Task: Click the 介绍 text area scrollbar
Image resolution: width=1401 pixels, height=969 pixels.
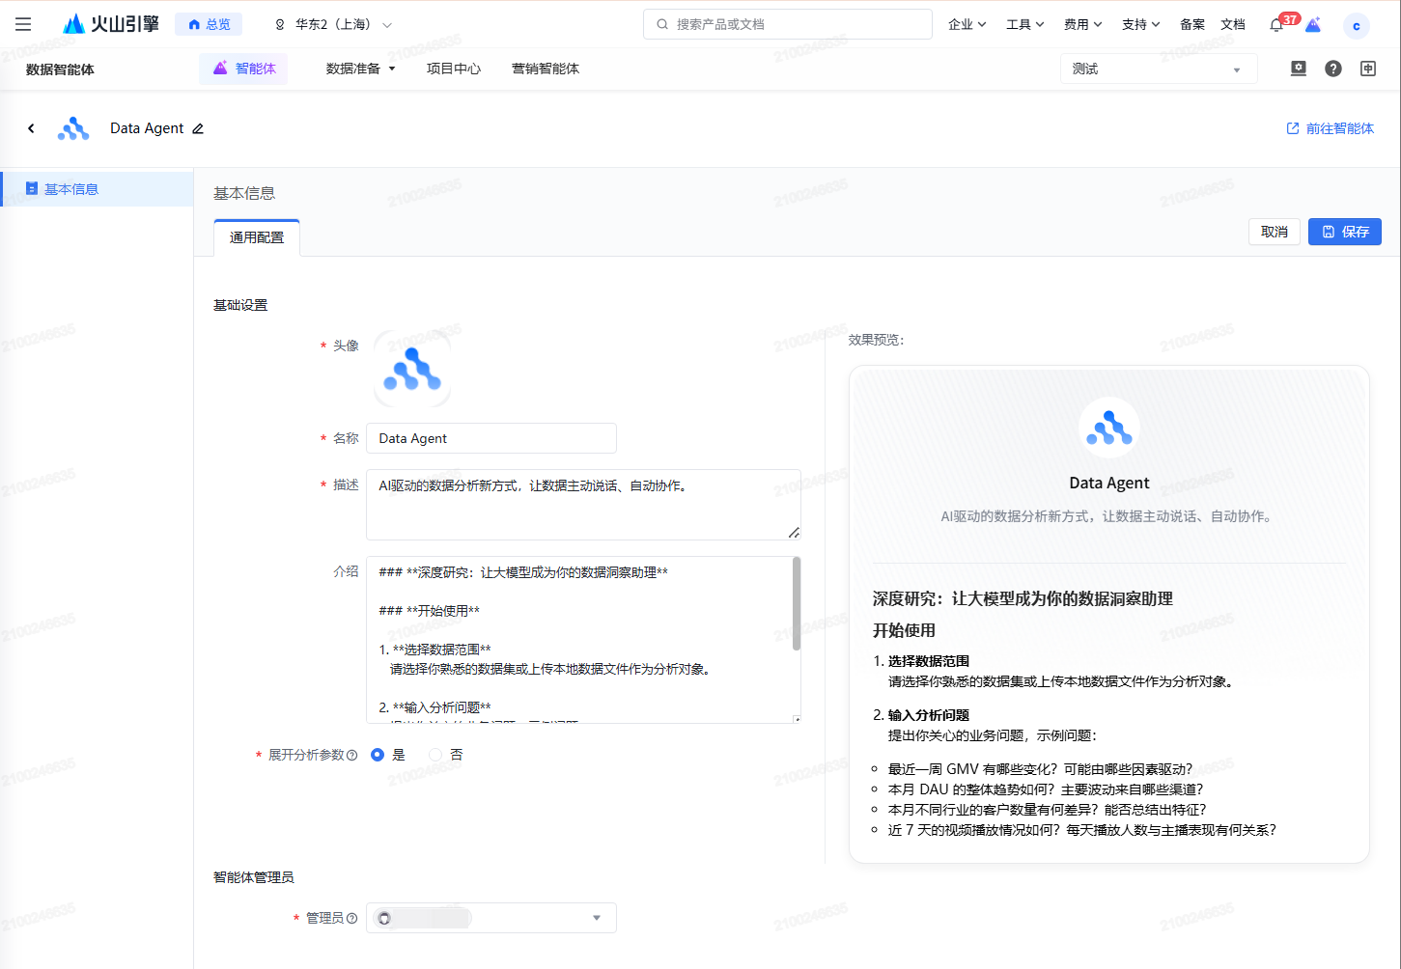Action: point(797,604)
